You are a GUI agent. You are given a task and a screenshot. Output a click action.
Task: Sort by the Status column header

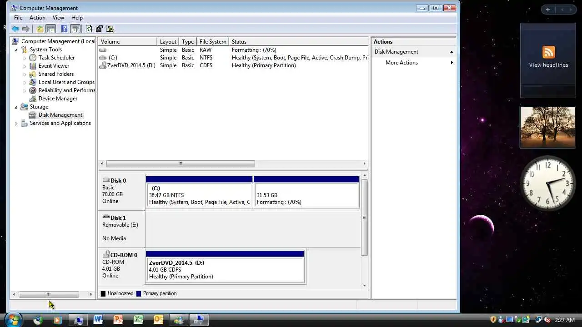(299, 41)
